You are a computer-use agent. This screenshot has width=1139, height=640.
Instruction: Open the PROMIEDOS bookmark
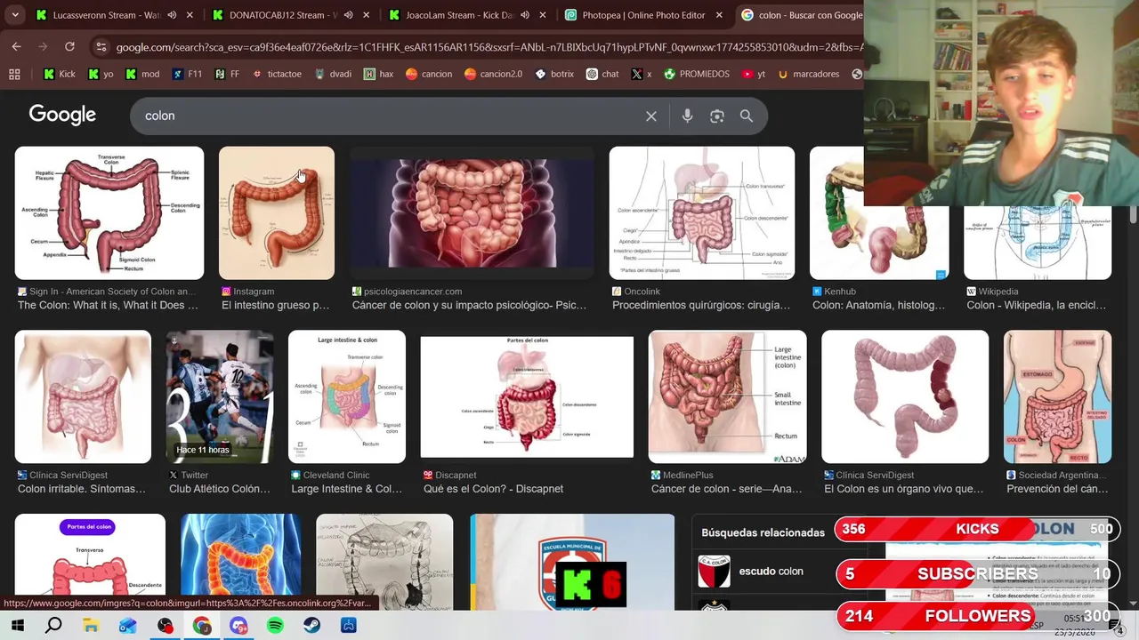pos(697,74)
